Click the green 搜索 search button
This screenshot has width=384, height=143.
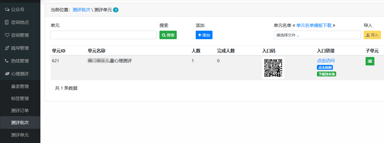click(168, 35)
